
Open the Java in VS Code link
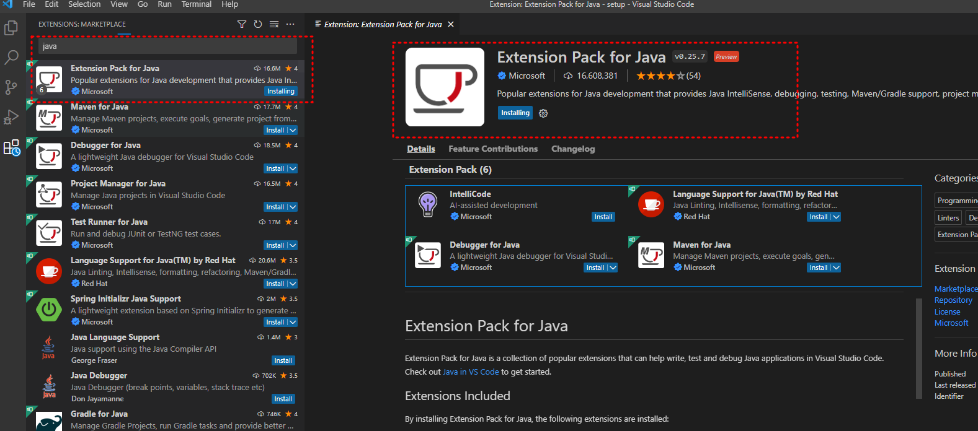[471, 372]
